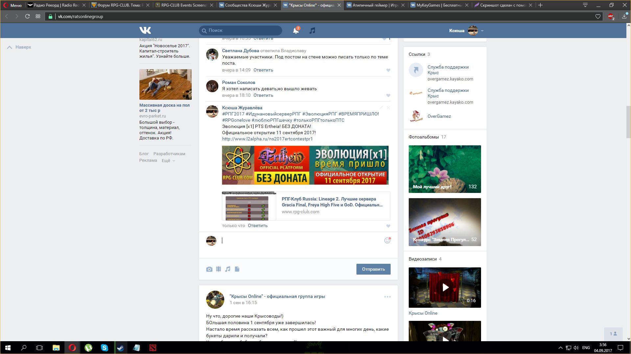Open post options three-dots menu

[x=387, y=297]
